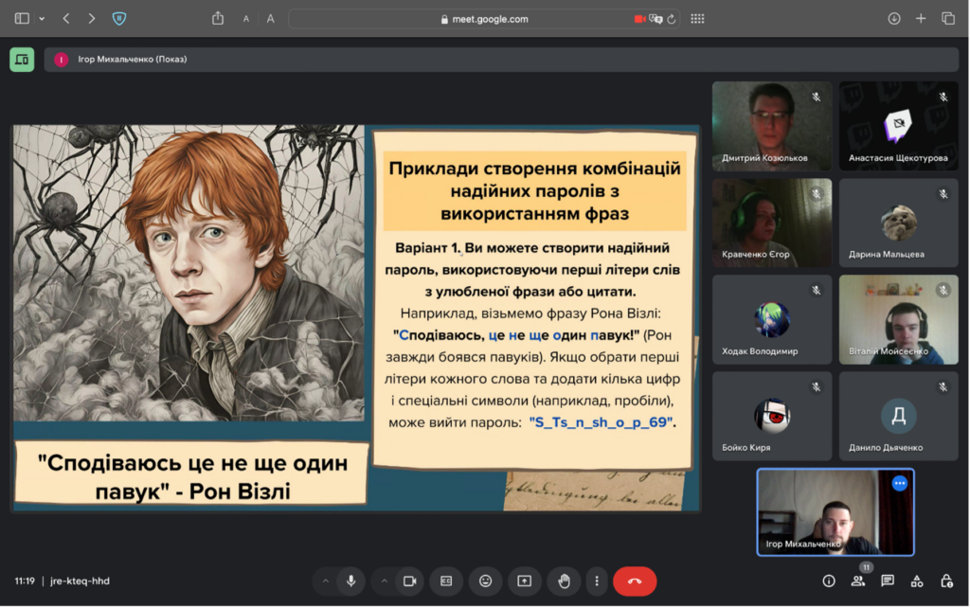Click the green presentation screen icon
Viewport: 970px width, 608px height.
tap(22, 60)
